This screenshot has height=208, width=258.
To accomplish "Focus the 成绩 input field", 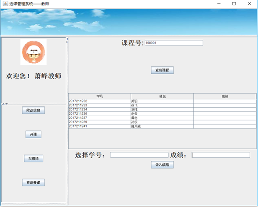I will pos(221,155).
